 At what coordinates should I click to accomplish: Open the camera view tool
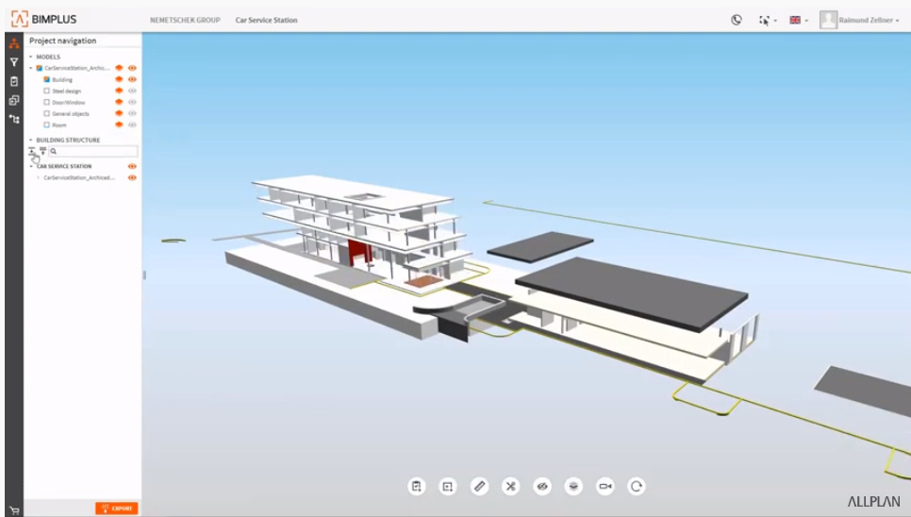click(605, 486)
